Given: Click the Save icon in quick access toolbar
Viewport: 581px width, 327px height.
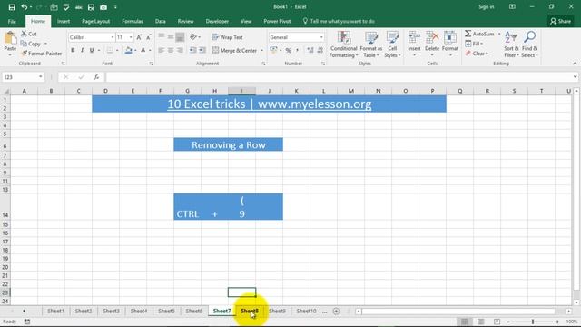Looking at the screenshot, I should point(12,7).
